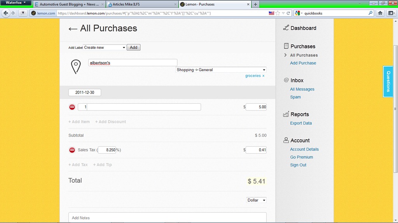The width and height of the screenshot is (398, 223).
Task: Click the Add label button
Action: 134,47
